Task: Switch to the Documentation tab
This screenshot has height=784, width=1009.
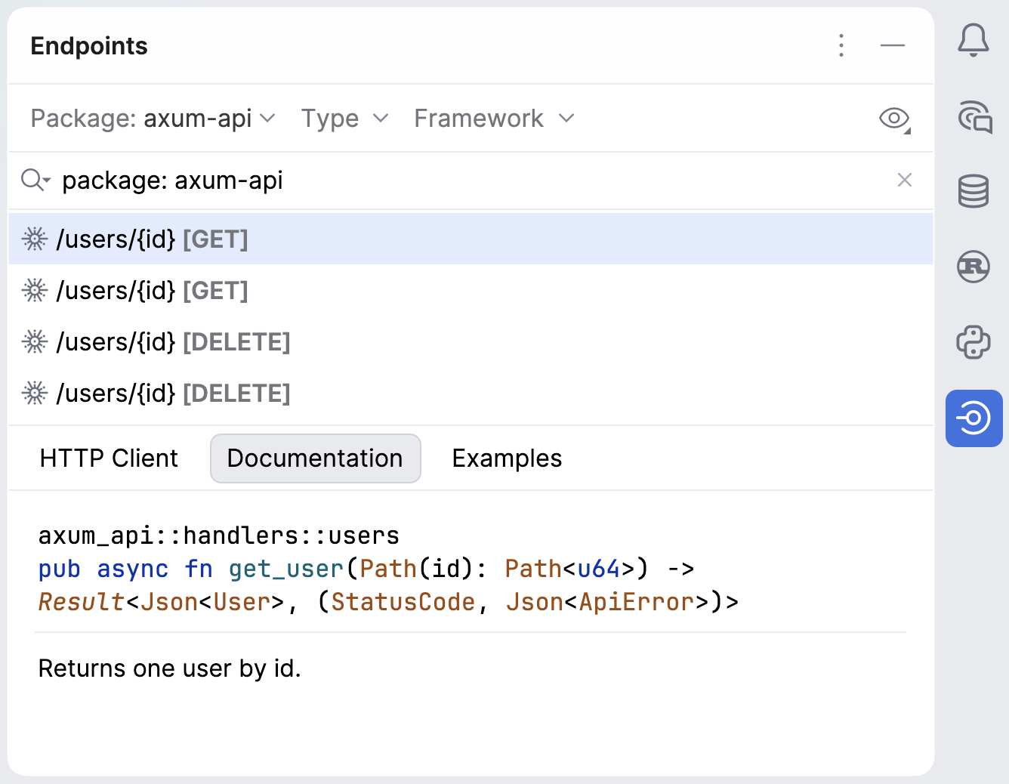Action: click(x=315, y=458)
